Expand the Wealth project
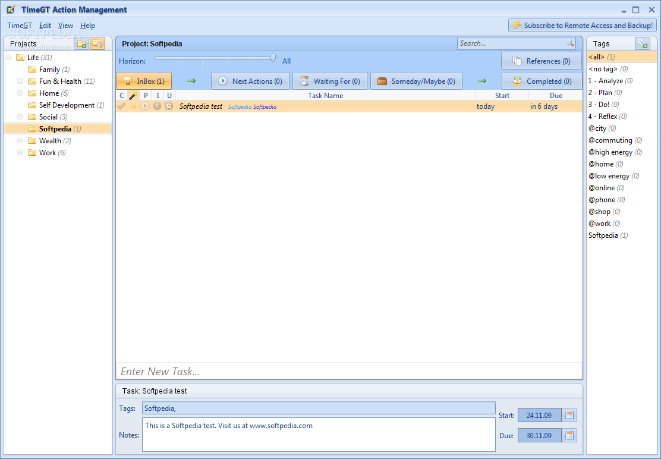 pyautogui.click(x=20, y=140)
